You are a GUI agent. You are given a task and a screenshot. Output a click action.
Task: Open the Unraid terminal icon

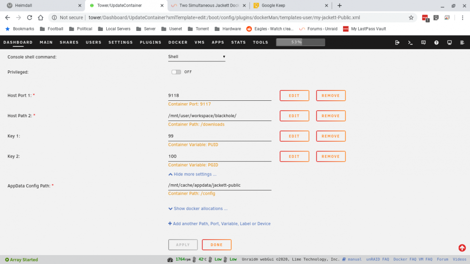(x=410, y=43)
